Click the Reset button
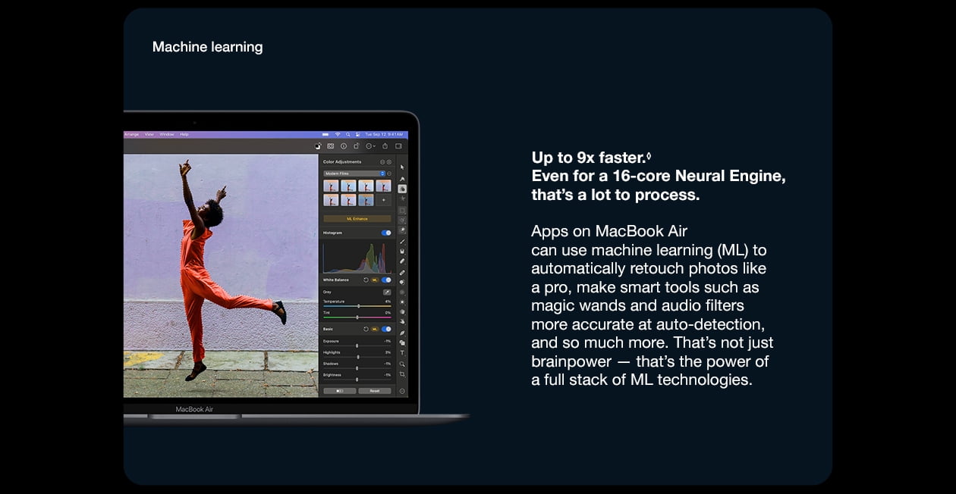The image size is (956, 494). (375, 391)
